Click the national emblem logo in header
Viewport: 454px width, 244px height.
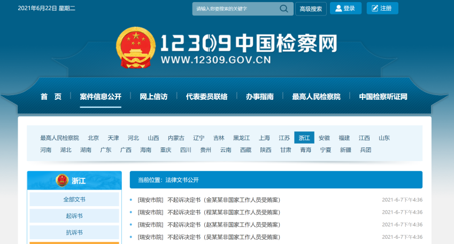coord(136,48)
